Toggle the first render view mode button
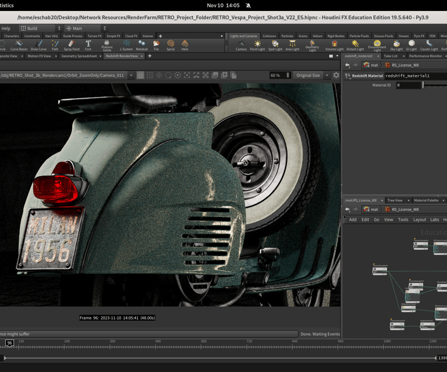The width and height of the screenshot is (447, 372). 140,75
